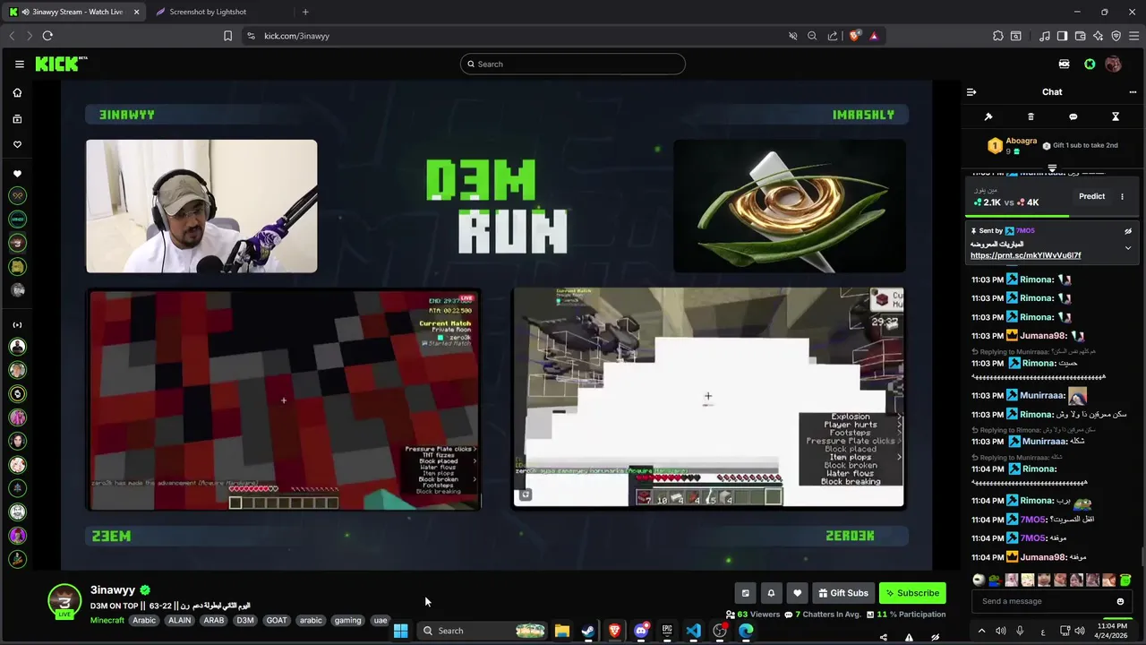The image size is (1146, 645).
Task: Open prediction three-dot options
Action: pos(1122,196)
